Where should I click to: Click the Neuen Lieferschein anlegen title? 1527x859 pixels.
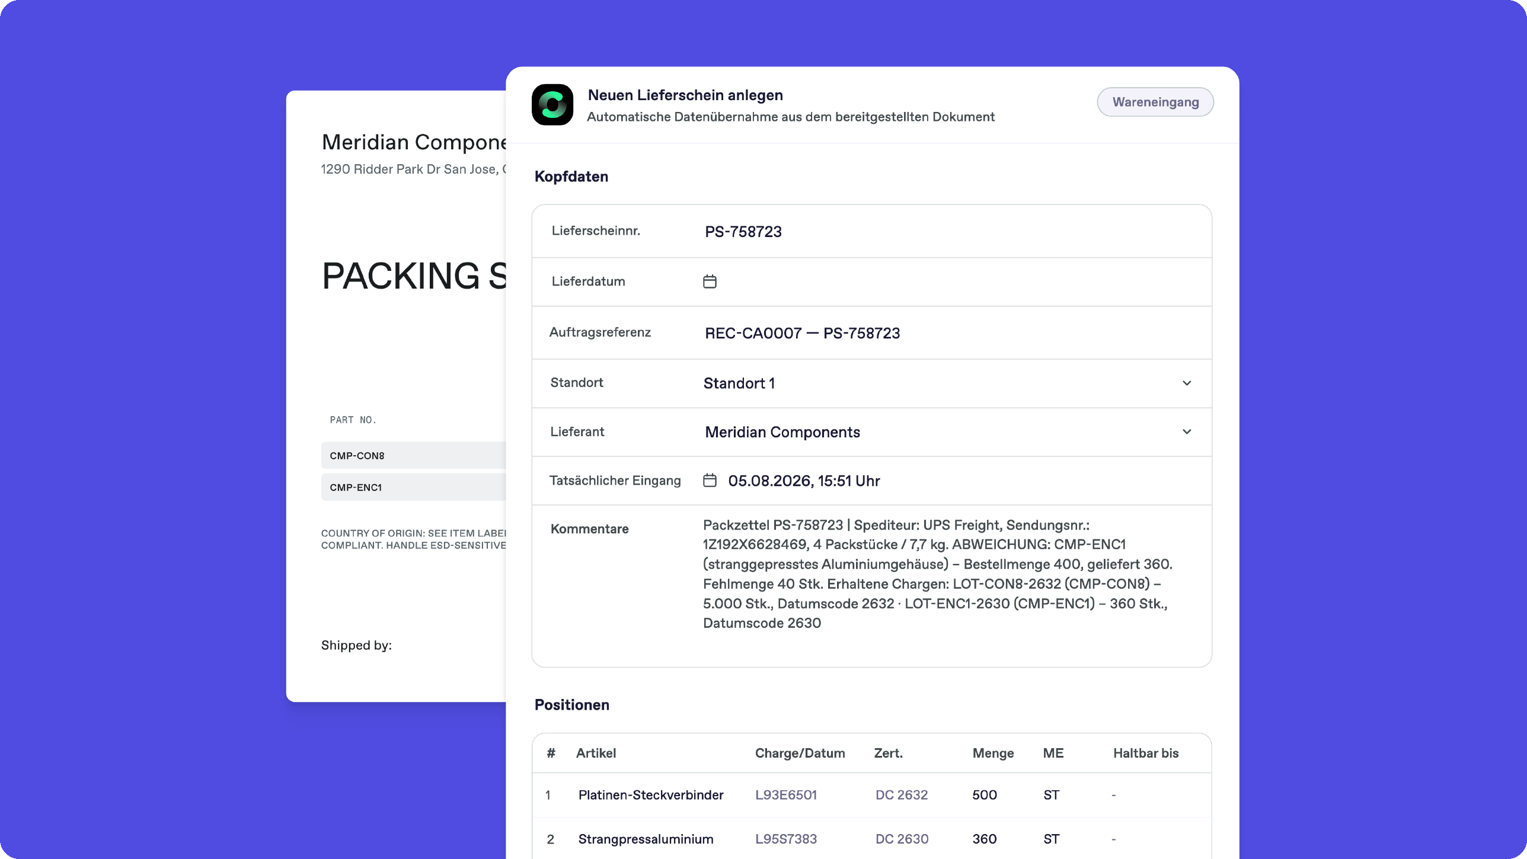click(685, 95)
